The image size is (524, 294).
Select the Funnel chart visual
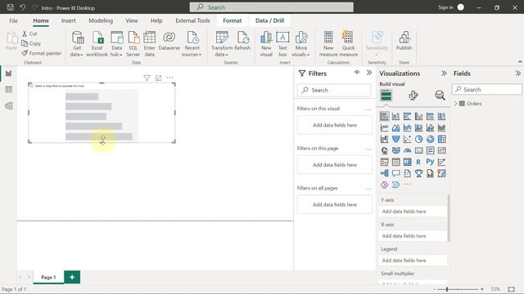pyautogui.click(x=395, y=139)
